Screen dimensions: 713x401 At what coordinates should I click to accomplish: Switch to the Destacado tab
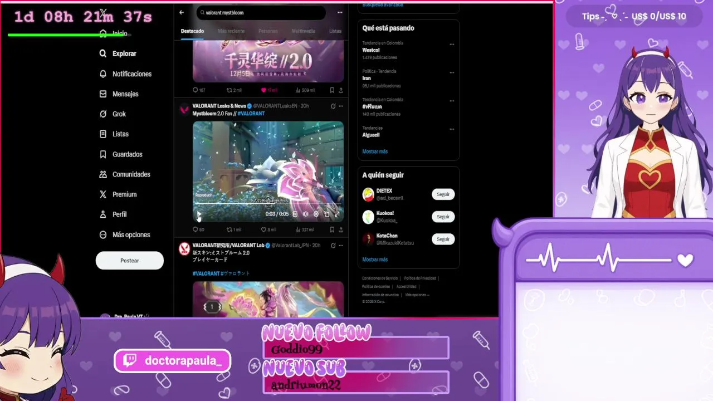click(x=192, y=31)
